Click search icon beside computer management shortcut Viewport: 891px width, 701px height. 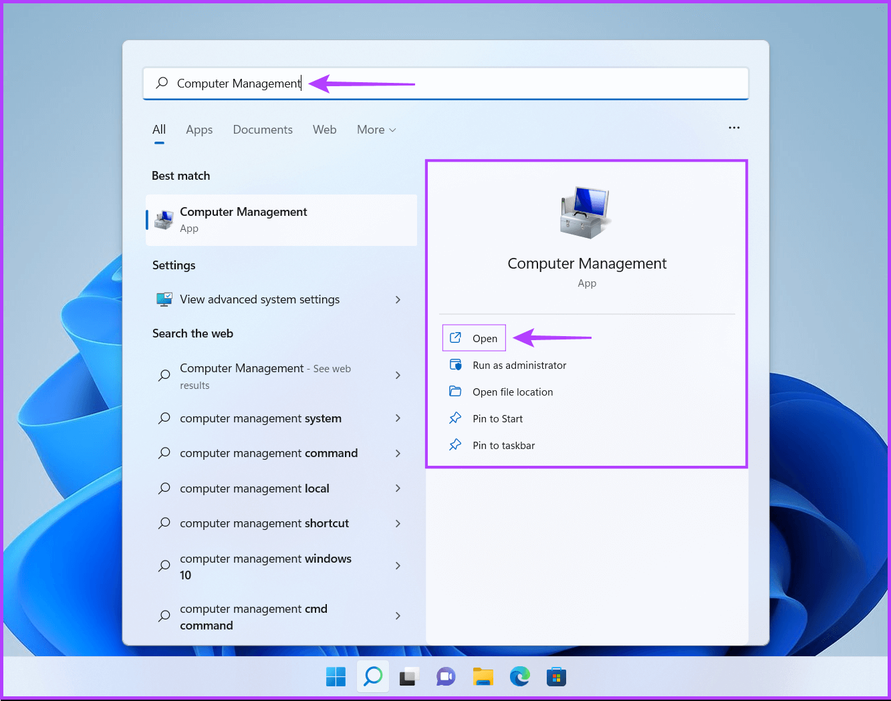(x=164, y=523)
